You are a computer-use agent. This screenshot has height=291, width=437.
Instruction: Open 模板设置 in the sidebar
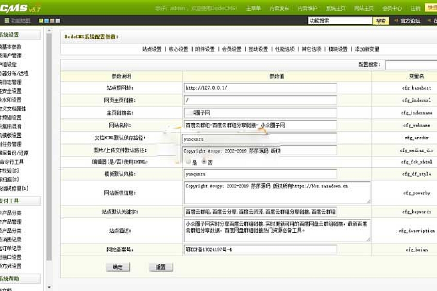[x=11, y=135]
